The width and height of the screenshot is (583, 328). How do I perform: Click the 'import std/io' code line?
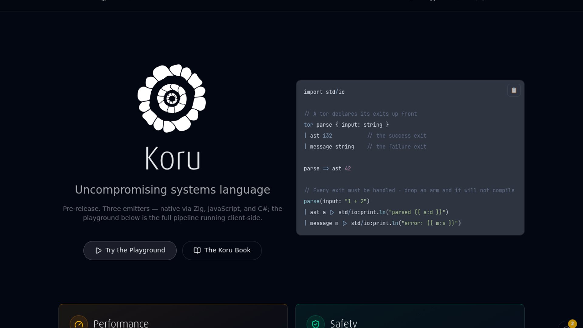coord(324,92)
